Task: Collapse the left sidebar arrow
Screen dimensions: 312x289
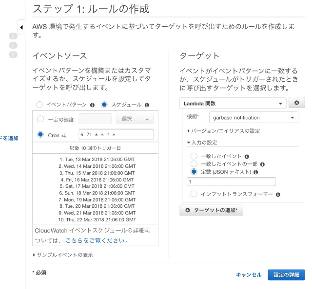Action: 21,27
